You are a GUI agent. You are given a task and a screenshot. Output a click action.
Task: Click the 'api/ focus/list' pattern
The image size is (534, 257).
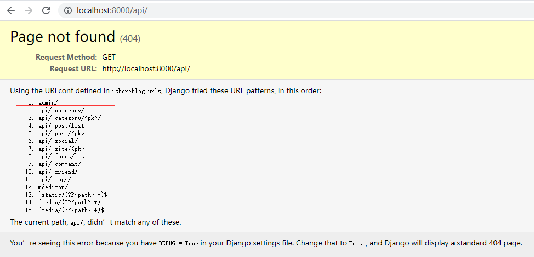tap(63, 156)
